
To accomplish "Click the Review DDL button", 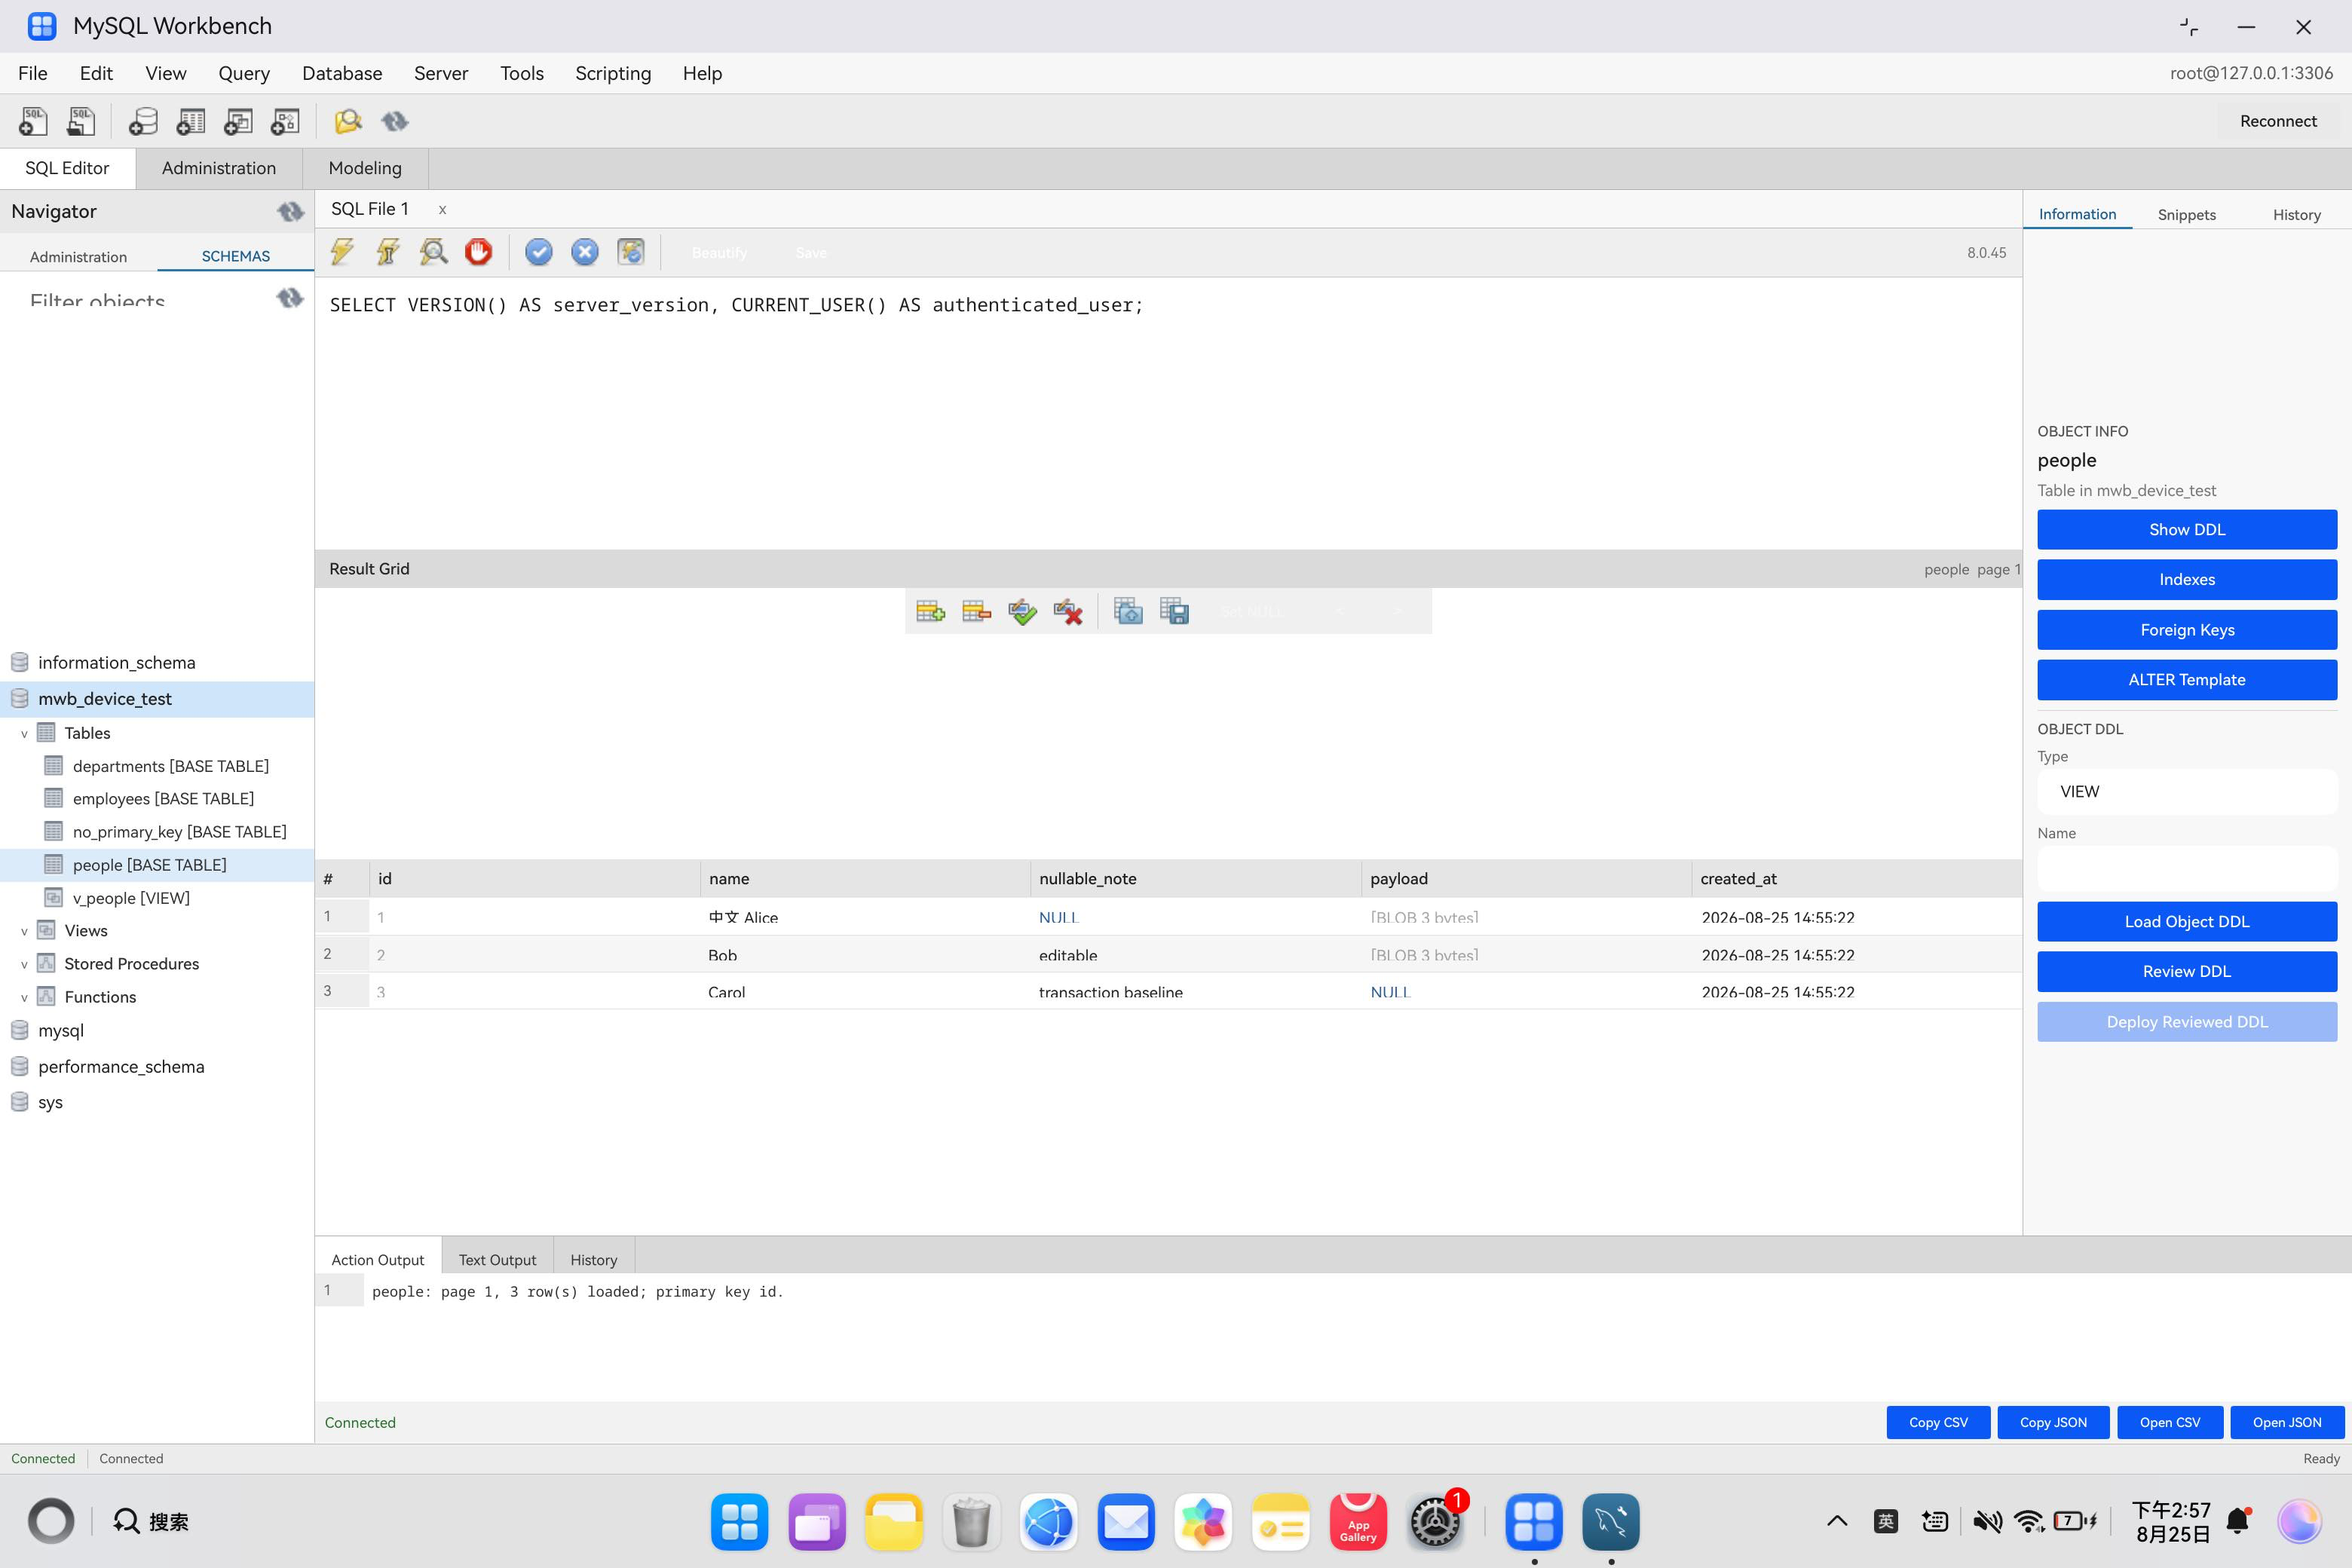I will 2187,971.
